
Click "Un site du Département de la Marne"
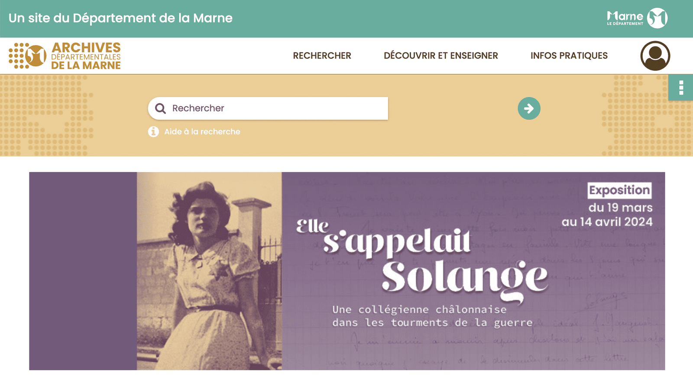coord(120,18)
